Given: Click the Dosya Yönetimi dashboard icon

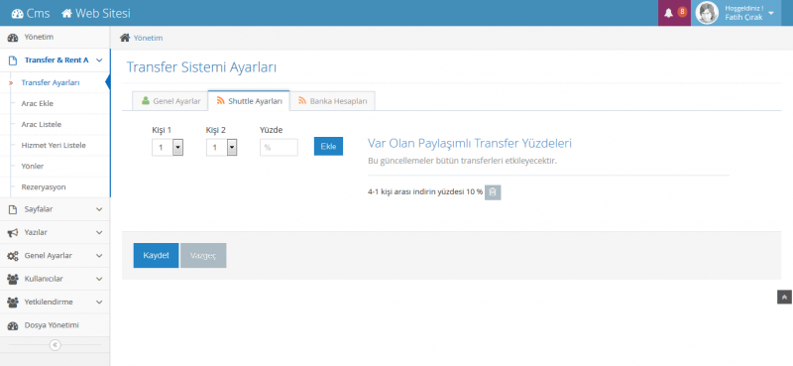Looking at the screenshot, I should [13, 325].
